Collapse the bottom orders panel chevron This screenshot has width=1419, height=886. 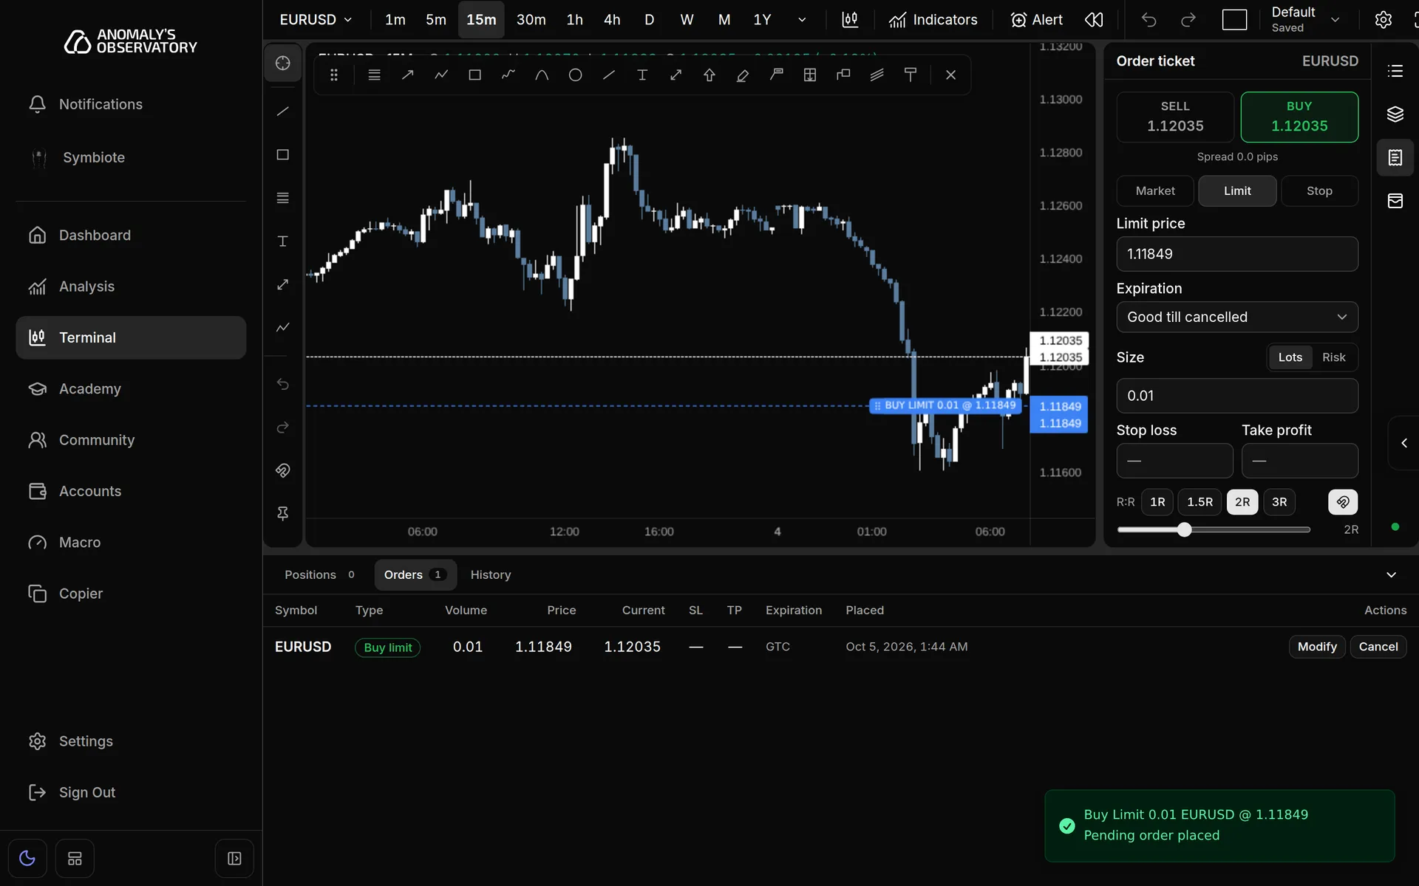pos(1391,575)
